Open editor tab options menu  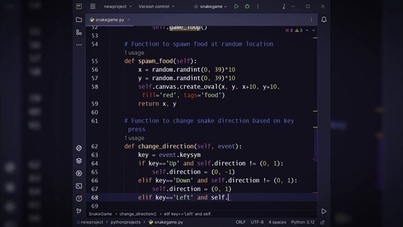point(311,20)
